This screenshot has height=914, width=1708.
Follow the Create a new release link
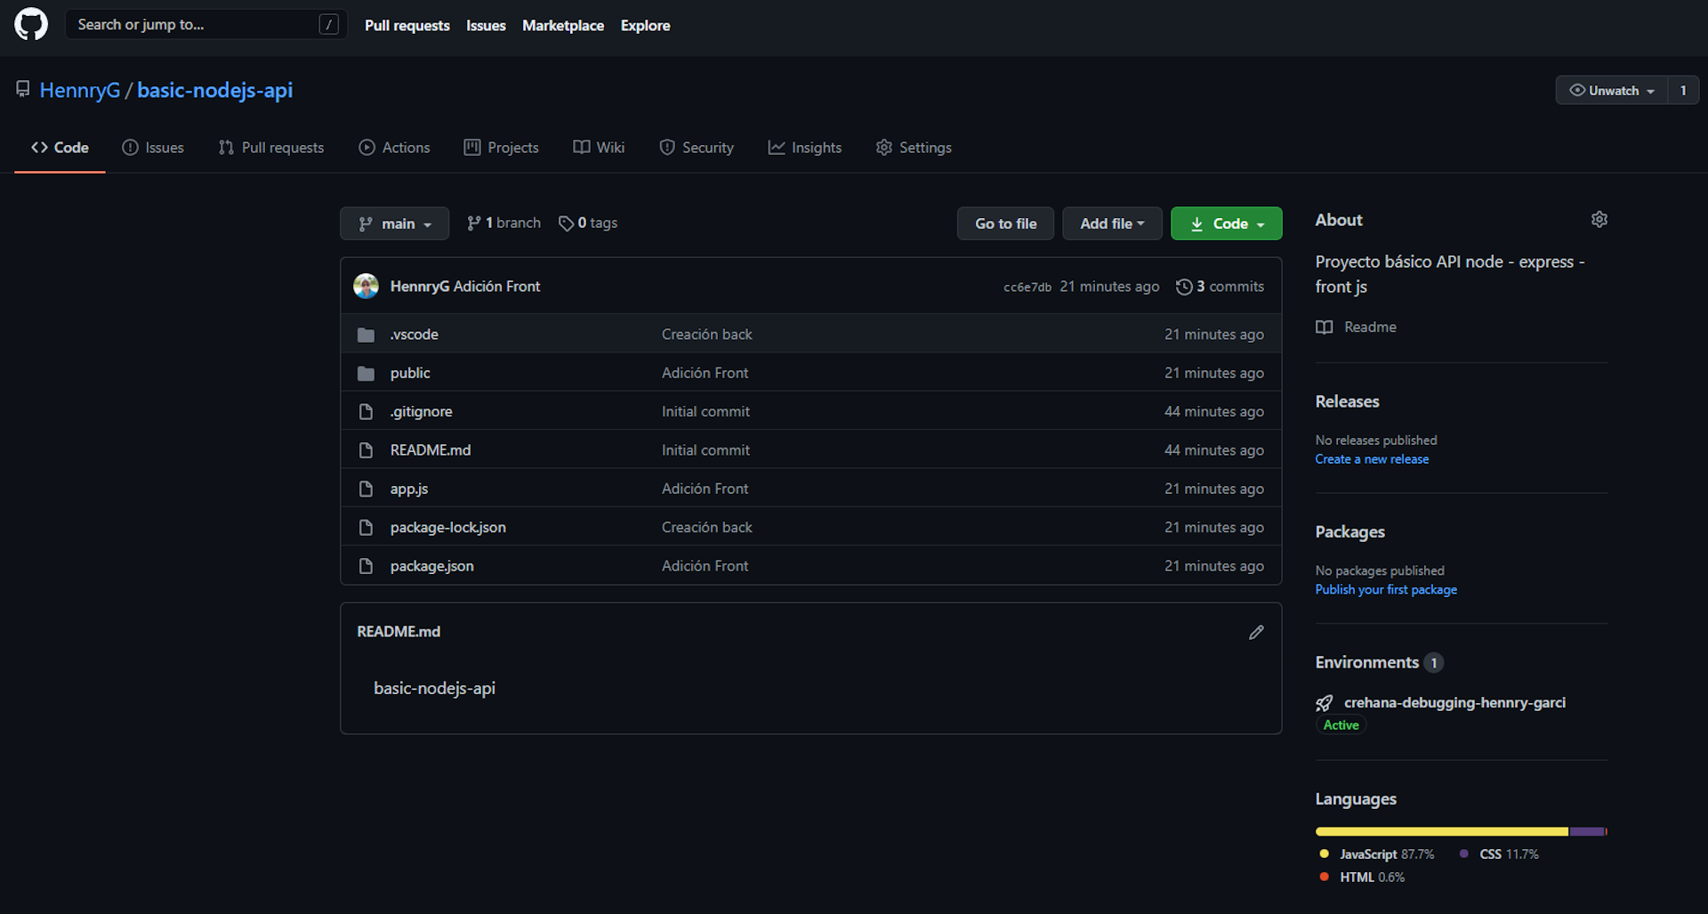coord(1372,459)
